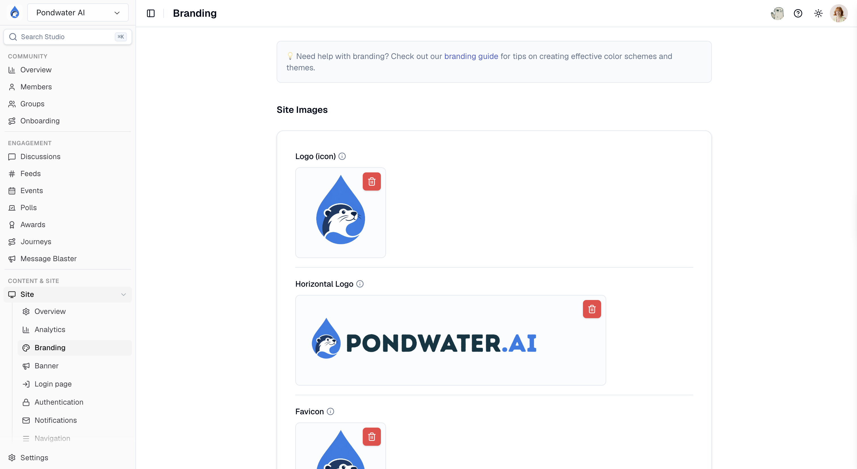Image resolution: width=857 pixels, height=469 pixels.
Task: Toggle light and dark theme
Action: pos(818,13)
